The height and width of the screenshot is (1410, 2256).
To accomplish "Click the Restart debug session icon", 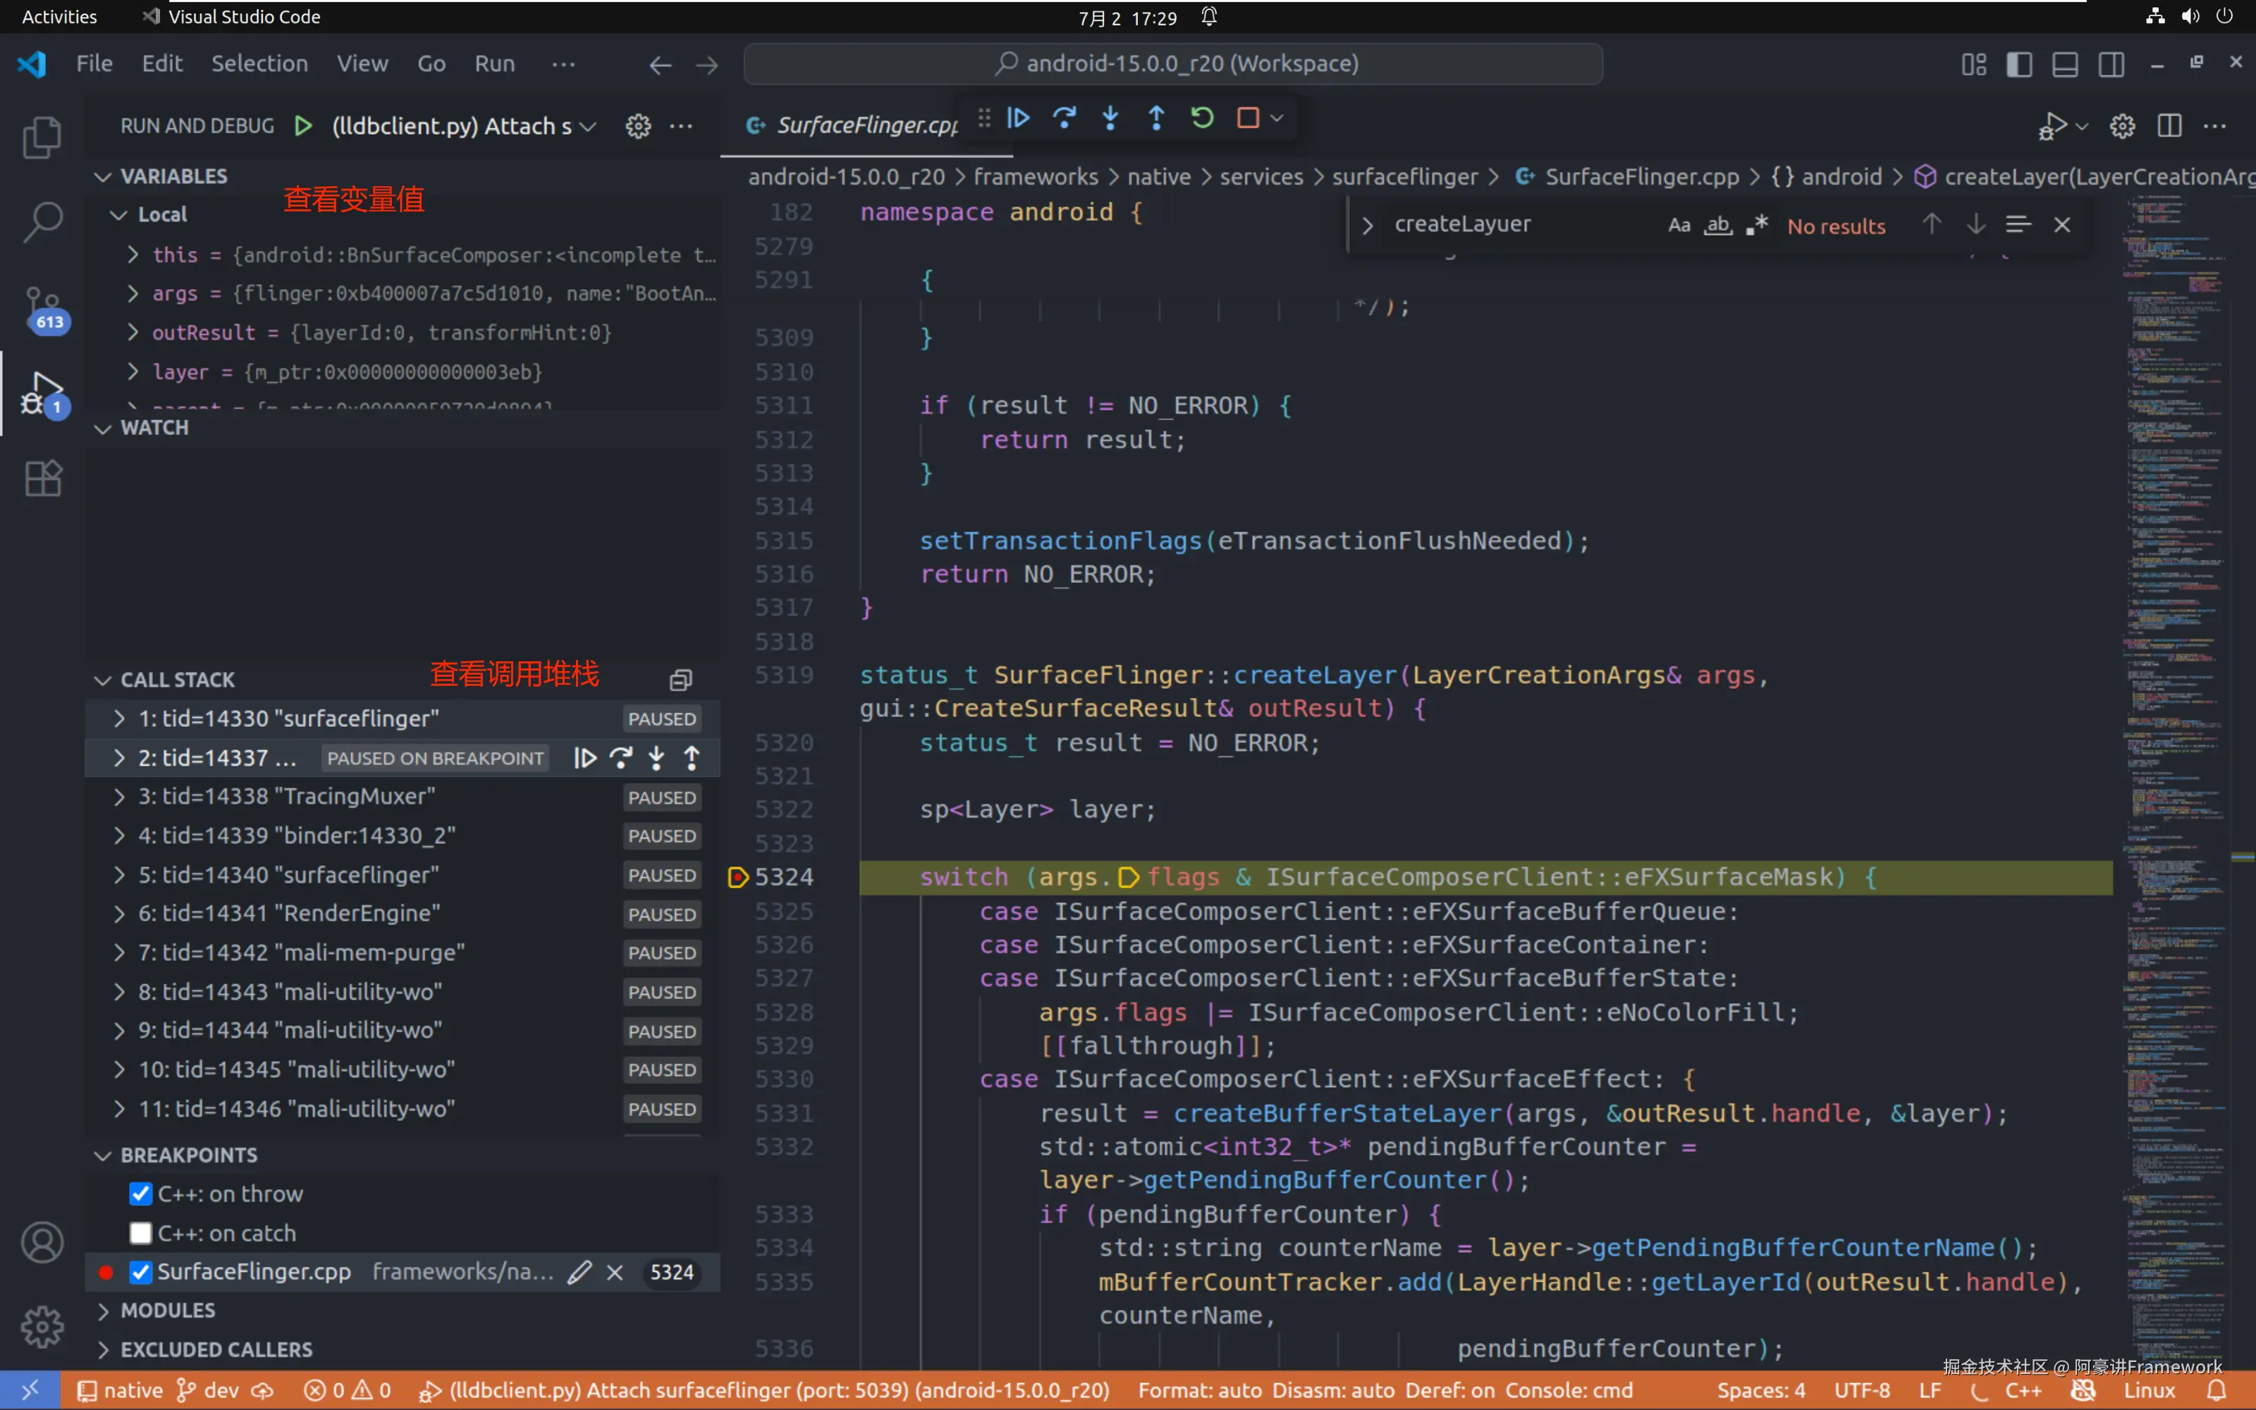I will tap(1203, 118).
